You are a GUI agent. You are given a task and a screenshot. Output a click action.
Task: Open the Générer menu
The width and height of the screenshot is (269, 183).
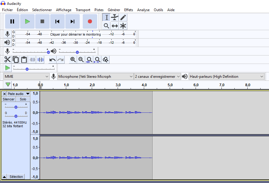pyautogui.click(x=114, y=10)
